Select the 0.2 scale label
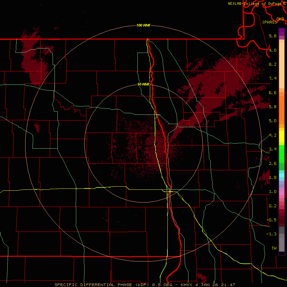The height and width of the screenshot is (287, 287). [273, 206]
